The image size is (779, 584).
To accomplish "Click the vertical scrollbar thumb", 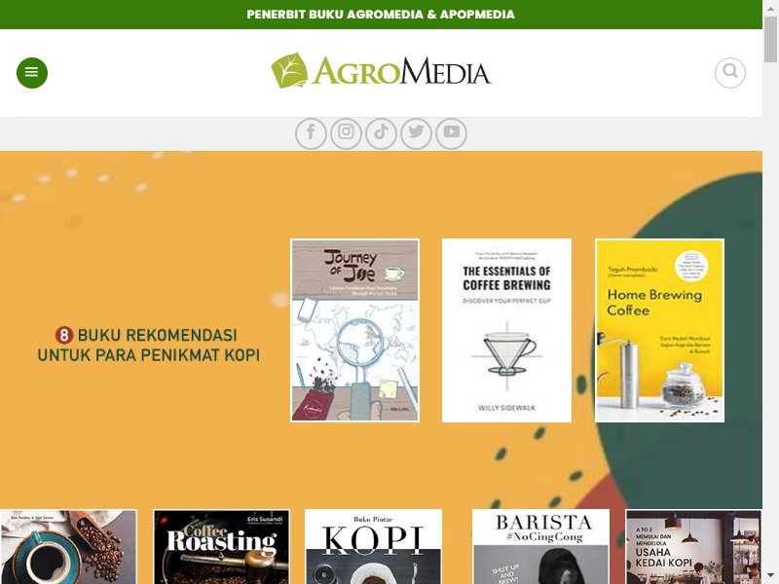I will pos(770,39).
